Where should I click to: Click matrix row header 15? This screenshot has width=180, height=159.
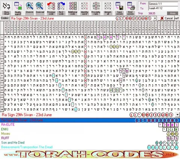[x=2, y=104]
